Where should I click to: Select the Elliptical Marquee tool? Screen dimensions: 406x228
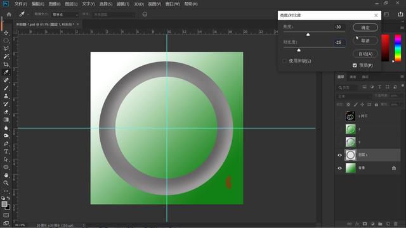(x=6, y=41)
